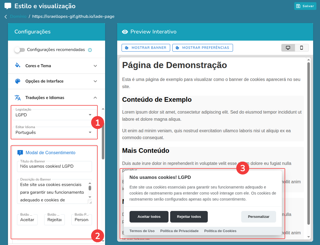
Task: Click the eye icon on Preview Interativo header
Action: [125, 32]
